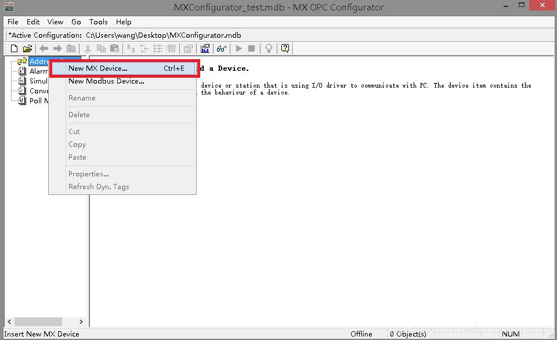Click Copy in the context menu
This screenshot has width=557, height=340.
pos(122,144)
